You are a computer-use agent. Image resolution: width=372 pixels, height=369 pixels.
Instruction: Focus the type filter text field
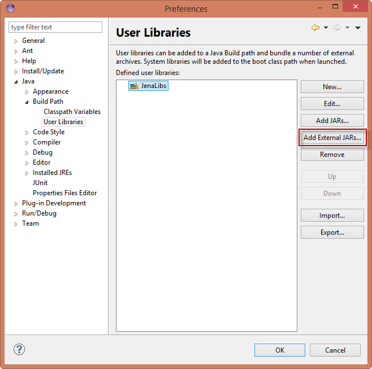click(55, 27)
